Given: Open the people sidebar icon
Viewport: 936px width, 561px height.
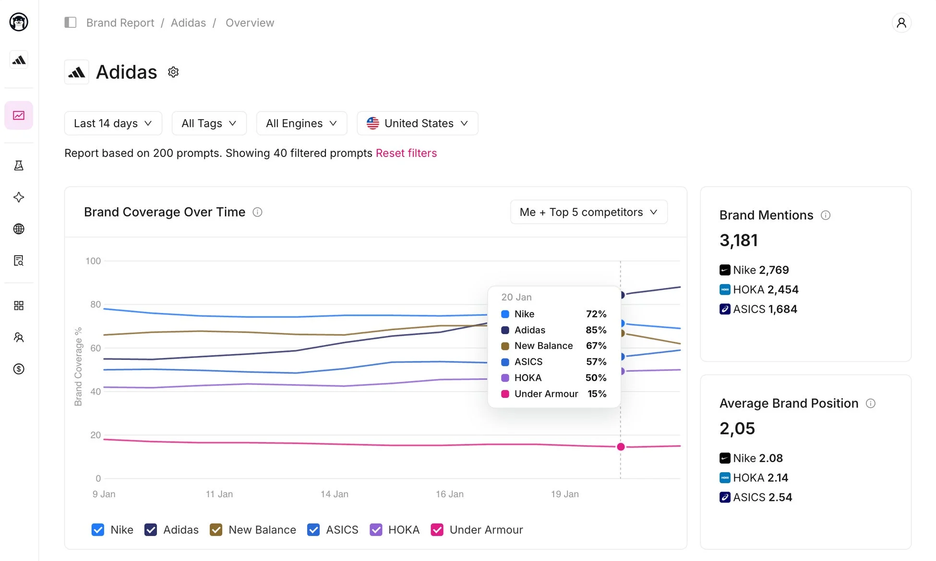Looking at the screenshot, I should 19,337.
